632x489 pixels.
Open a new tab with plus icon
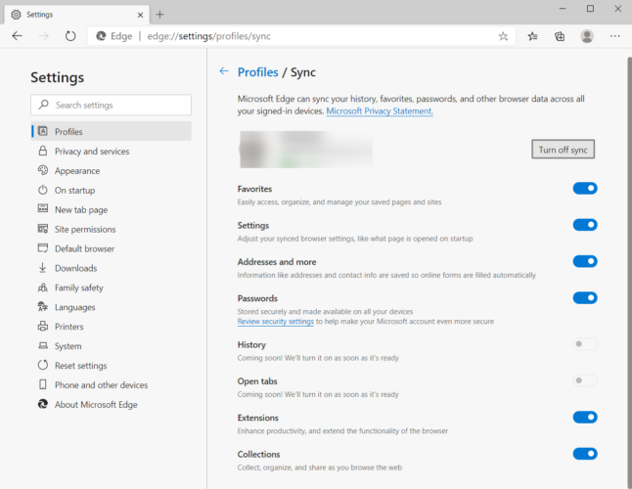click(x=160, y=15)
